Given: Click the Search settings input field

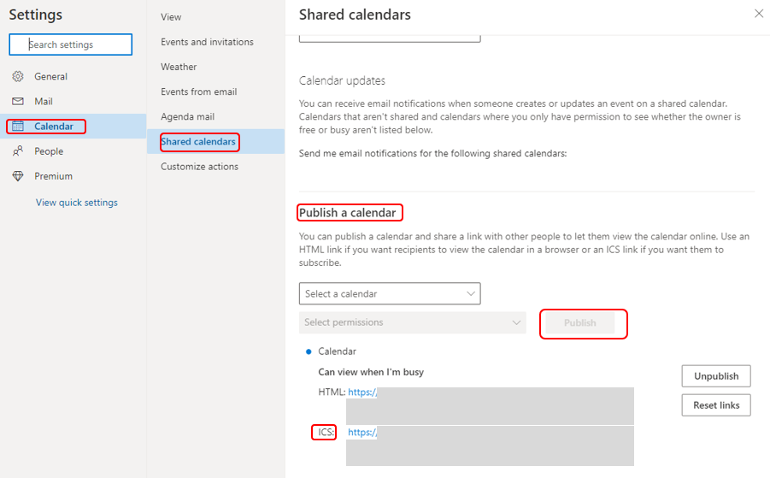Looking at the screenshot, I should point(70,44).
